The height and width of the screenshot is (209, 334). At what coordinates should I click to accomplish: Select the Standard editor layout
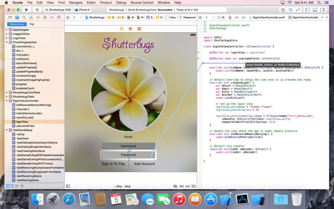pyautogui.click(x=283, y=10)
